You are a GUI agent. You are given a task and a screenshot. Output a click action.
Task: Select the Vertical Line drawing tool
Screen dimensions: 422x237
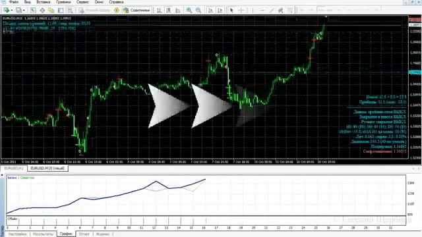(253, 11)
